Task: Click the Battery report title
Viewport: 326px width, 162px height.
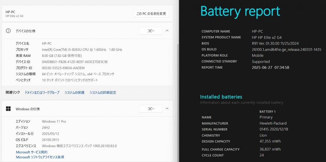Action: 240,11
